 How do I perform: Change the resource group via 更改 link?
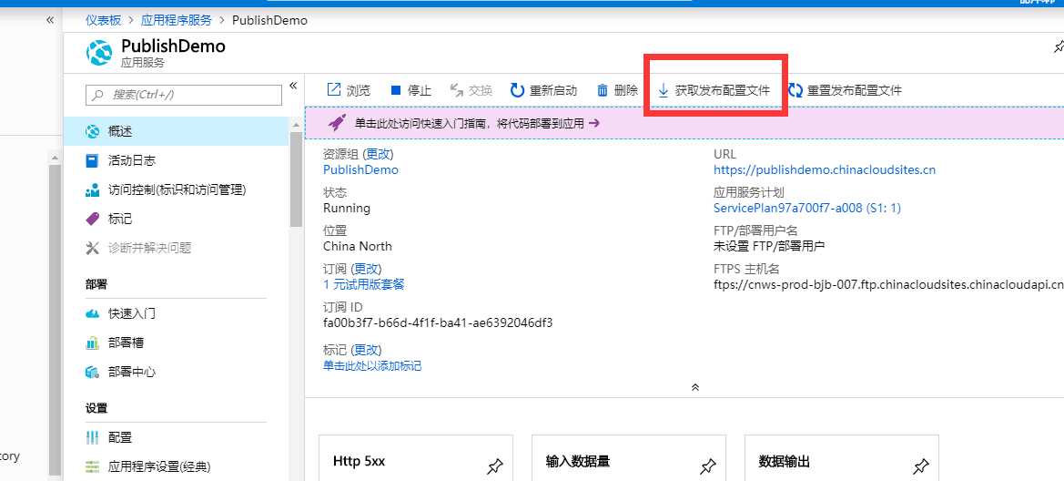coord(378,154)
